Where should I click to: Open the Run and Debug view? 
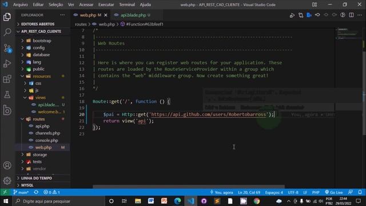(x=7, y=64)
